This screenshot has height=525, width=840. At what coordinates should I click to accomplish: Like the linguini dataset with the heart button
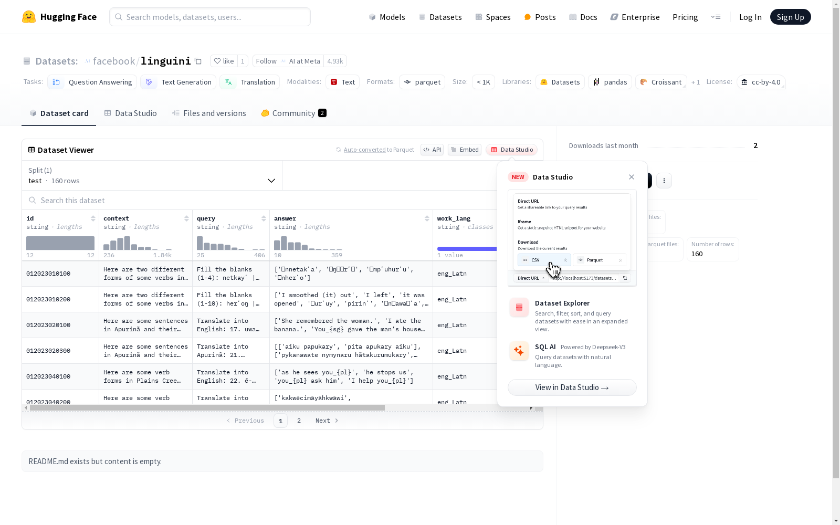(224, 61)
